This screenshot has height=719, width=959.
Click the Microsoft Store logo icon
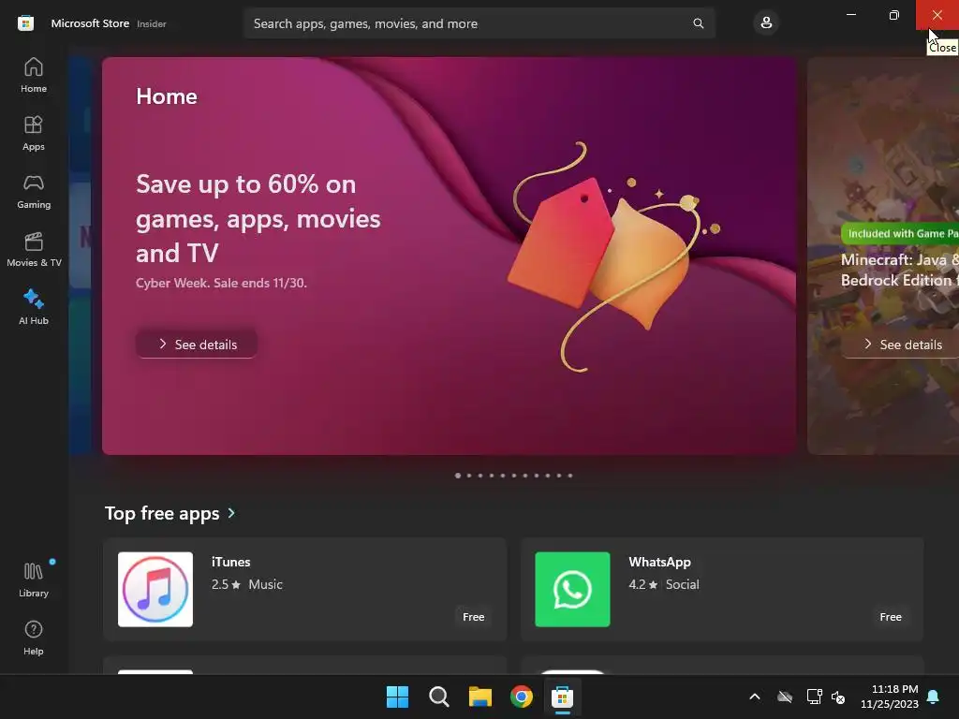tap(25, 23)
